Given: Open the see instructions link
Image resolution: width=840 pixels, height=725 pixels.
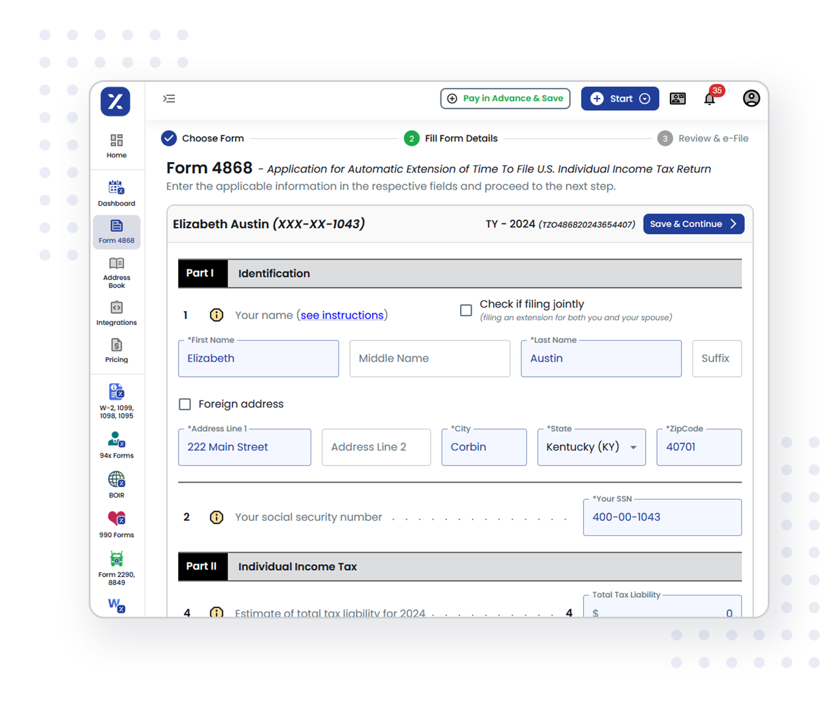Looking at the screenshot, I should click(x=342, y=315).
